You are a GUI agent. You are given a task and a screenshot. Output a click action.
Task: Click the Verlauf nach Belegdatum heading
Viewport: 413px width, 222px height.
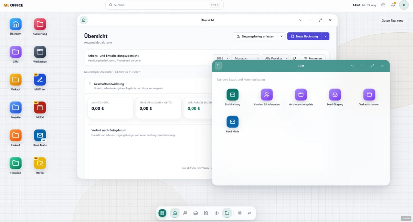pyautogui.click(x=109, y=130)
